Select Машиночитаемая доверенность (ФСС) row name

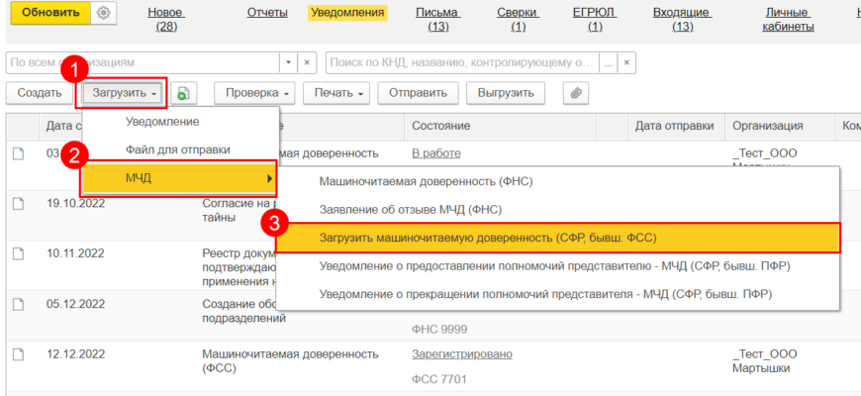coord(291,361)
